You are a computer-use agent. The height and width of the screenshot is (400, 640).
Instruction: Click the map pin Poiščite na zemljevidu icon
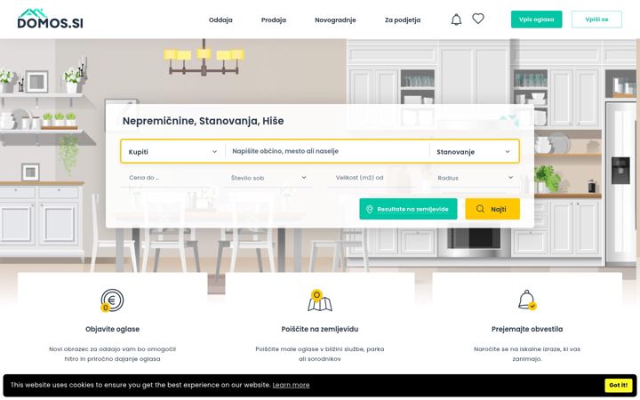pyautogui.click(x=320, y=300)
